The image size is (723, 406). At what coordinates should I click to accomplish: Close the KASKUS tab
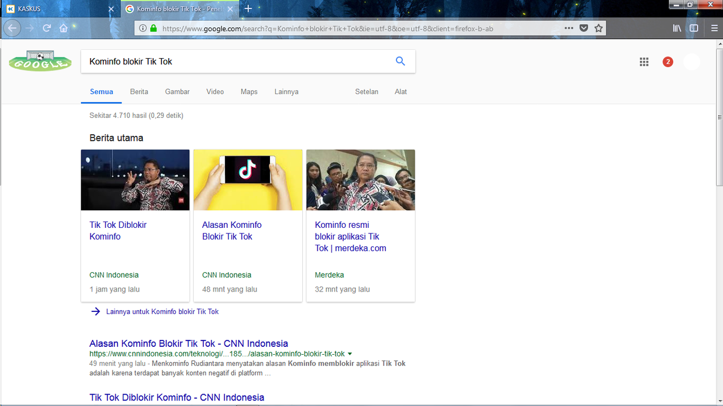click(x=111, y=9)
